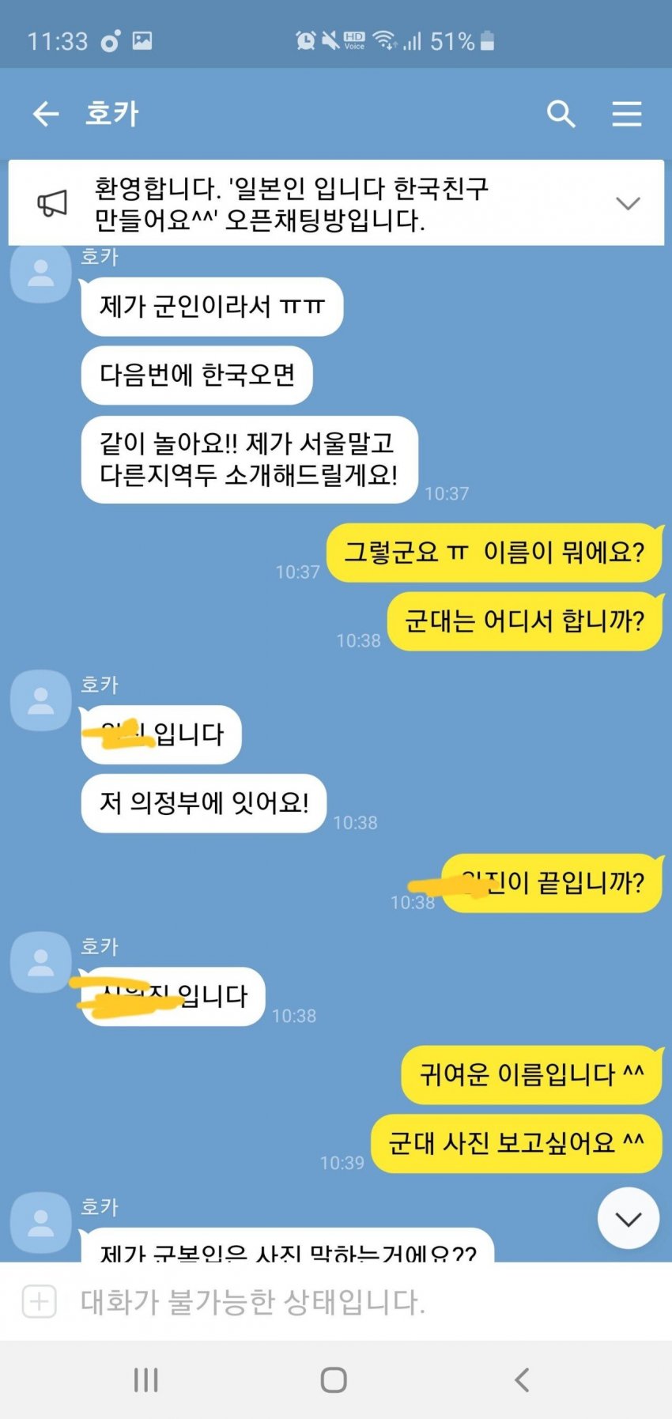Tap the megaphone announcement icon
This screenshot has height=1419, width=672.
tap(52, 203)
